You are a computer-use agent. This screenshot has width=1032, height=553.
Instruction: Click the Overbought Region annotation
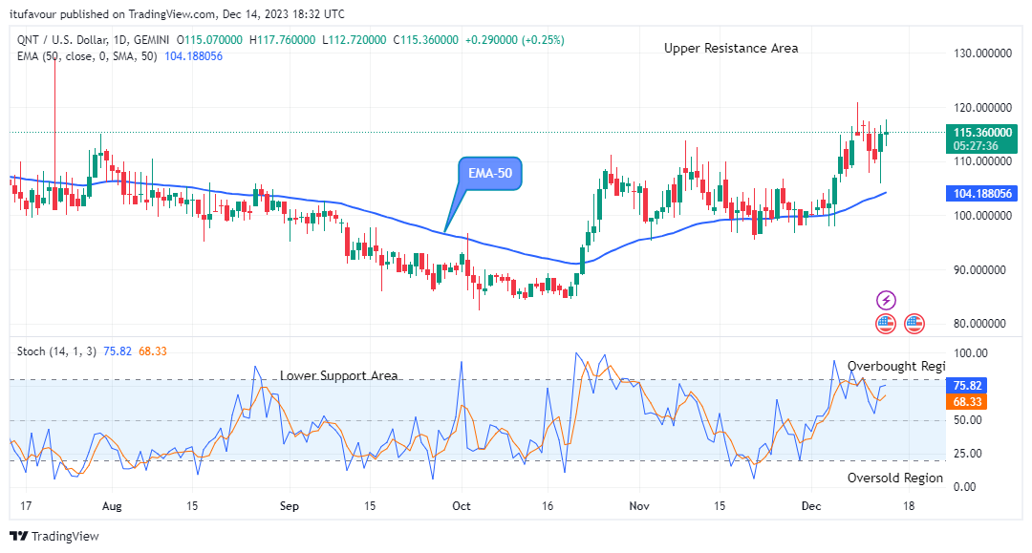pos(895,366)
